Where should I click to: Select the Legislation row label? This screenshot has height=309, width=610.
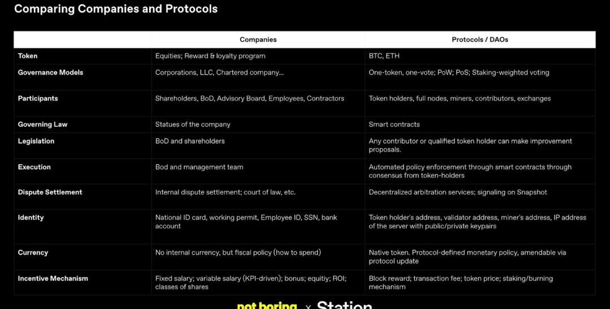point(36,141)
